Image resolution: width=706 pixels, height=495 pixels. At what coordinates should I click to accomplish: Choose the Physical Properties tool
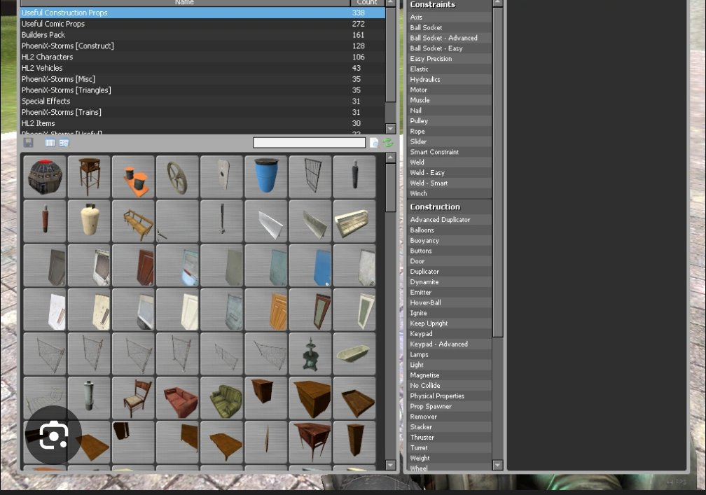tap(450, 396)
